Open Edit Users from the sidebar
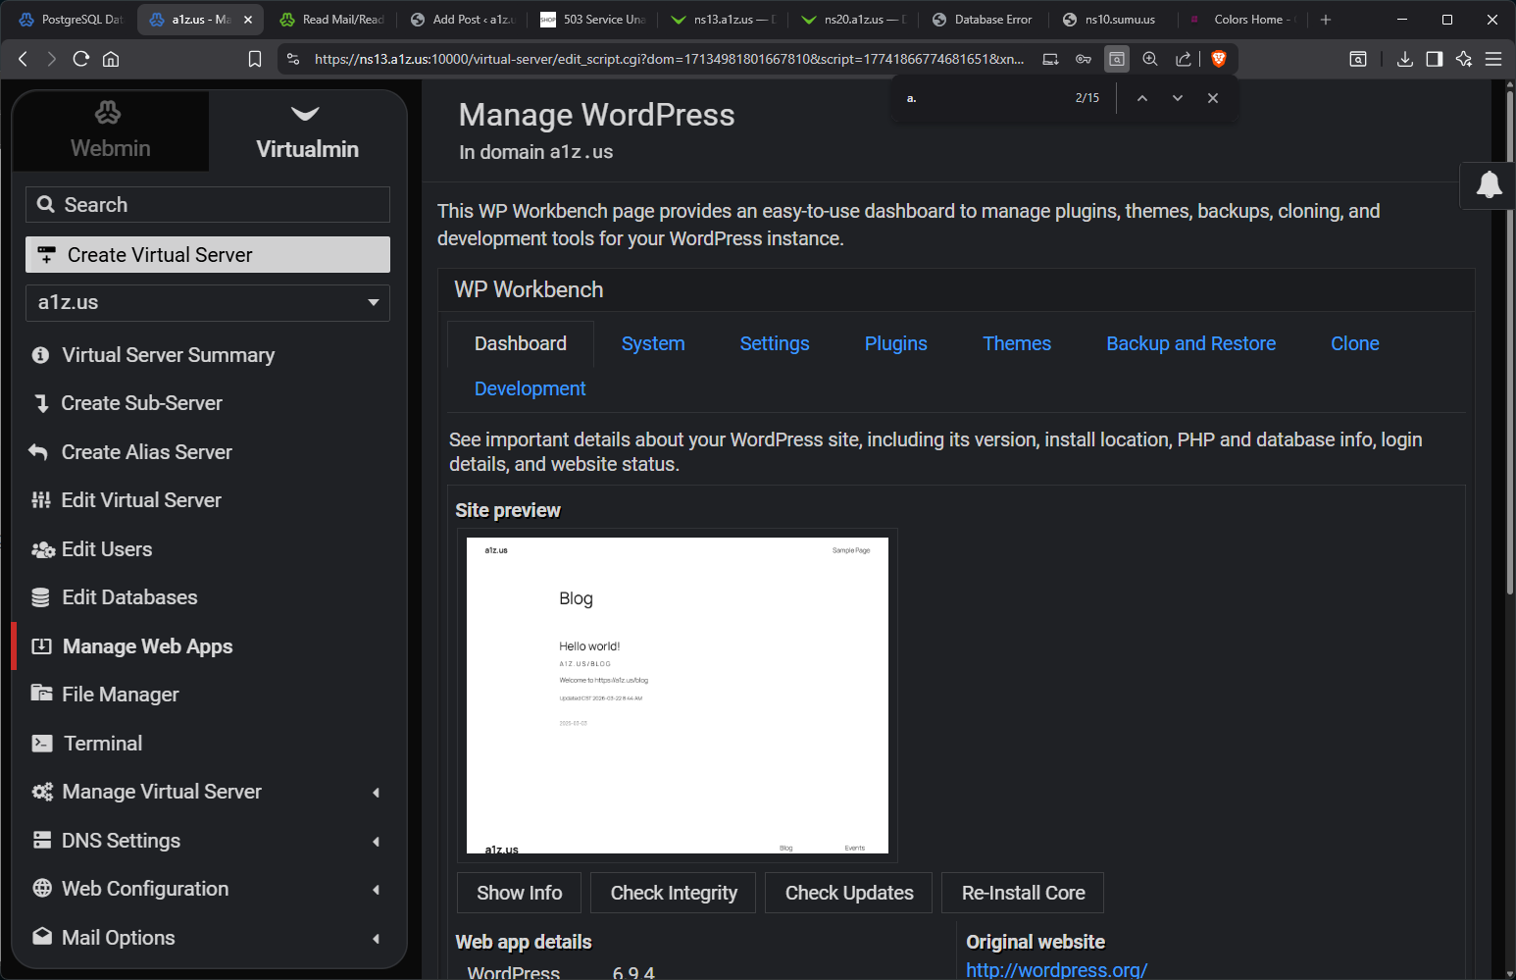The height and width of the screenshot is (980, 1516). (x=106, y=548)
